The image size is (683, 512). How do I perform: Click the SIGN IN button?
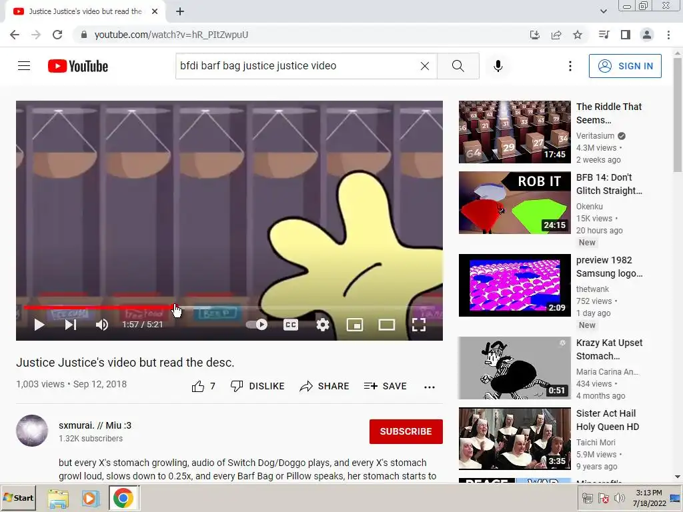(625, 66)
